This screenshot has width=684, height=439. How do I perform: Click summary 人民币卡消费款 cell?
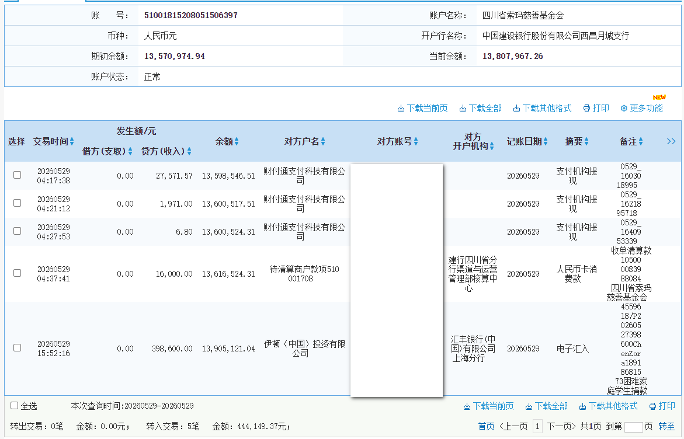pos(577,274)
